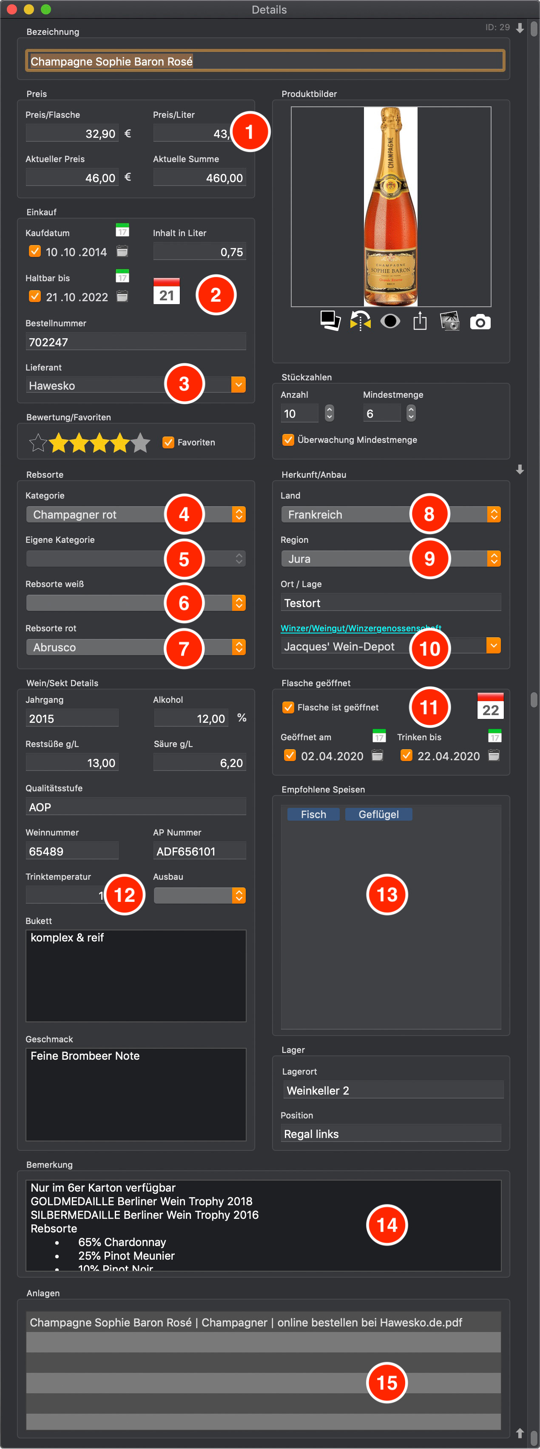Select the Fisch food tag

point(313,814)
